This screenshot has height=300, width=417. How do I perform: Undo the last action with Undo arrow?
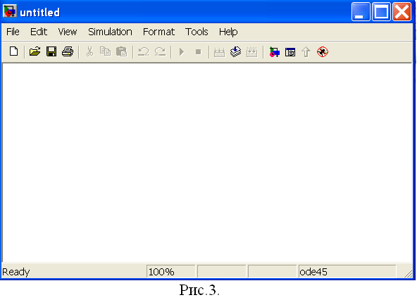(144, 51)
